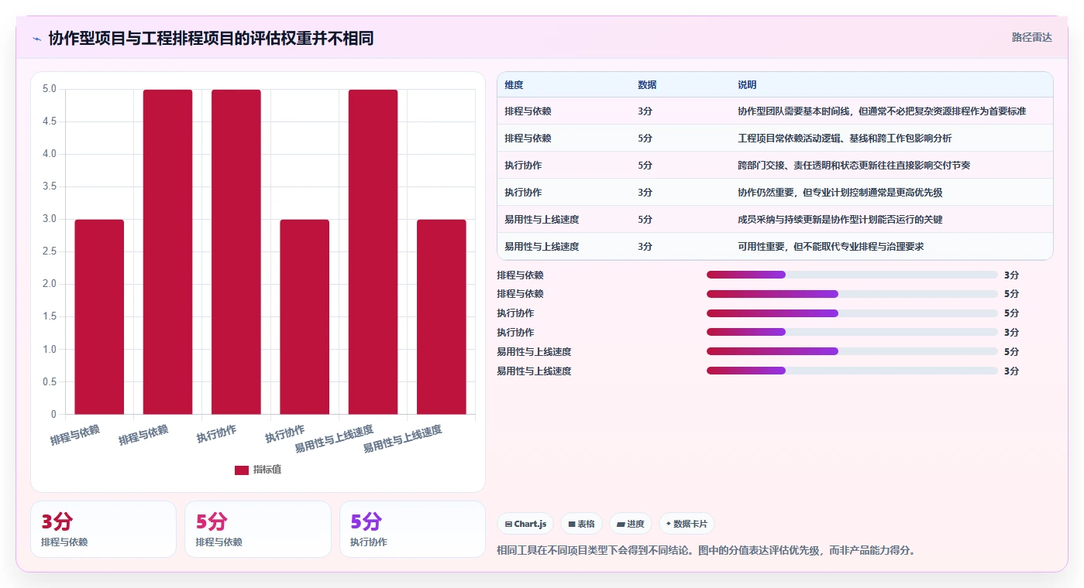Open the 5分 排程与依赖 data card

click(257, 529)
